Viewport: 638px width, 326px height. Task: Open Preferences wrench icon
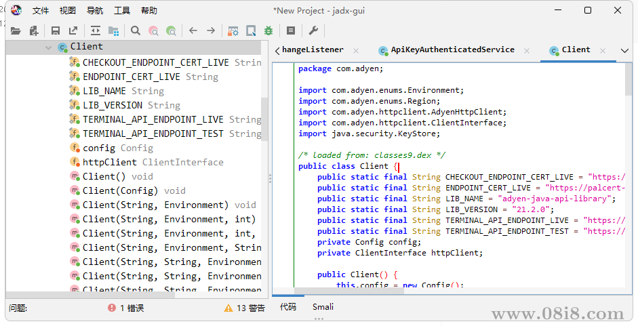click(313, 30)
